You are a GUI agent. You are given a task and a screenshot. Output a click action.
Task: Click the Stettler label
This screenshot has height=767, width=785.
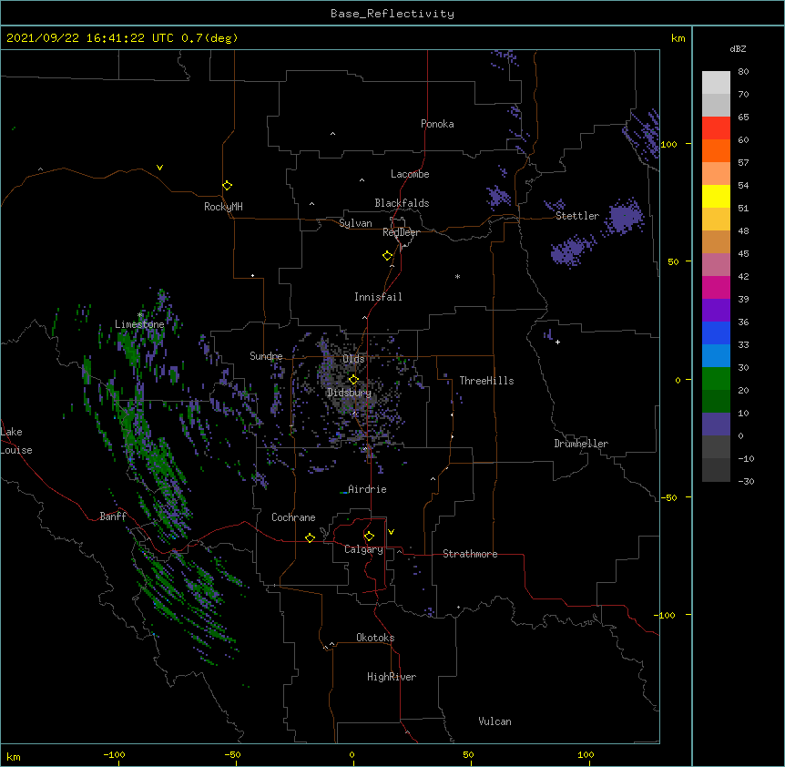click(577, 216)
